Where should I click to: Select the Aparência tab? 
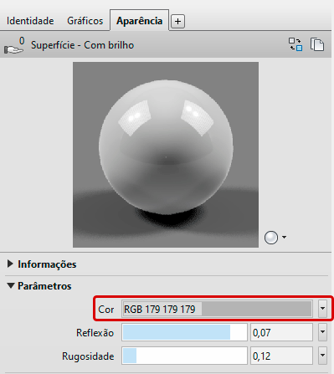139,21
